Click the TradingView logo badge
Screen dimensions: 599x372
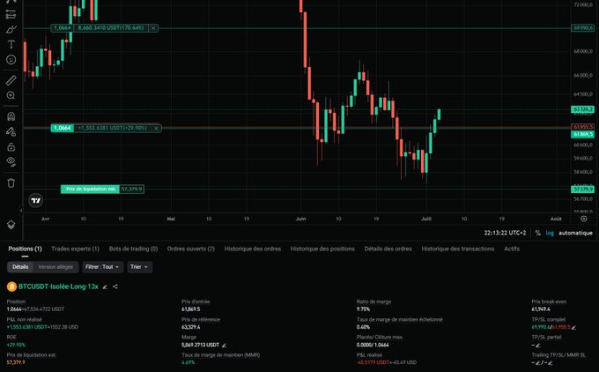tap(36, 200)
